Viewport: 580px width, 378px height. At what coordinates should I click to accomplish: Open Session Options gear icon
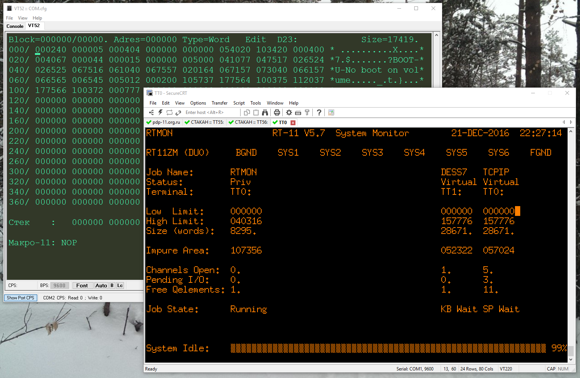pyautogui.click(x=289, y=112)
